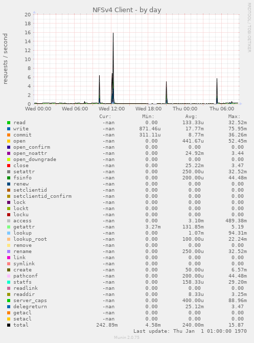Click the tallest spike near Wed 12:00
This screenshot has height=343, width=254.
(x=113, y=34)
